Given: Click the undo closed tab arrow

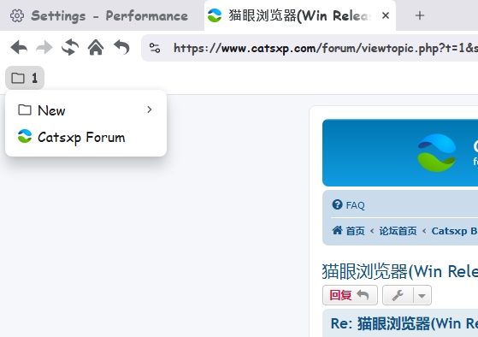Looking at the screenshot, I should (x=121, y=48).
